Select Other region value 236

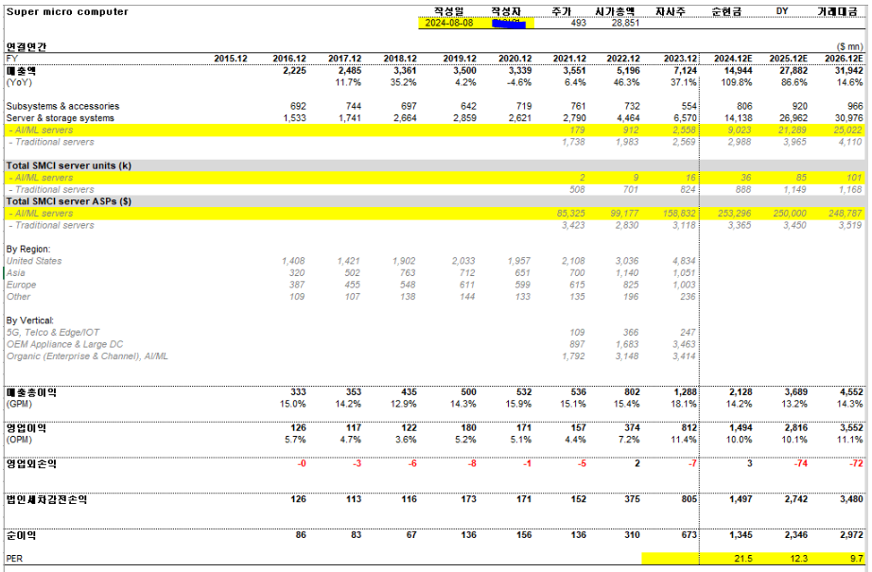(x=688, y=296)
